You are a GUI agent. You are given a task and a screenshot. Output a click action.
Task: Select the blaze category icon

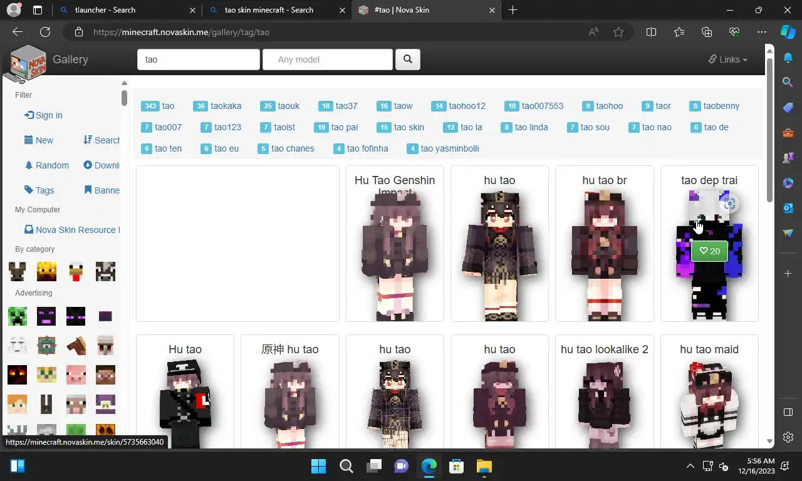point(46,272)
